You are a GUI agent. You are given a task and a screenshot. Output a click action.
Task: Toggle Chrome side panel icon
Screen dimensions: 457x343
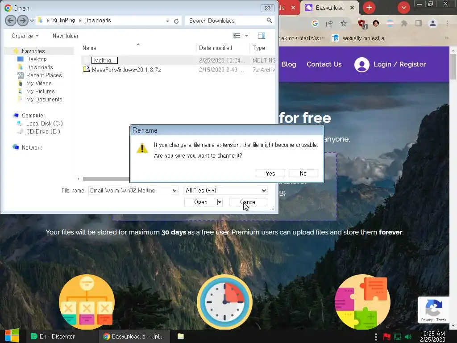[419, 23]
